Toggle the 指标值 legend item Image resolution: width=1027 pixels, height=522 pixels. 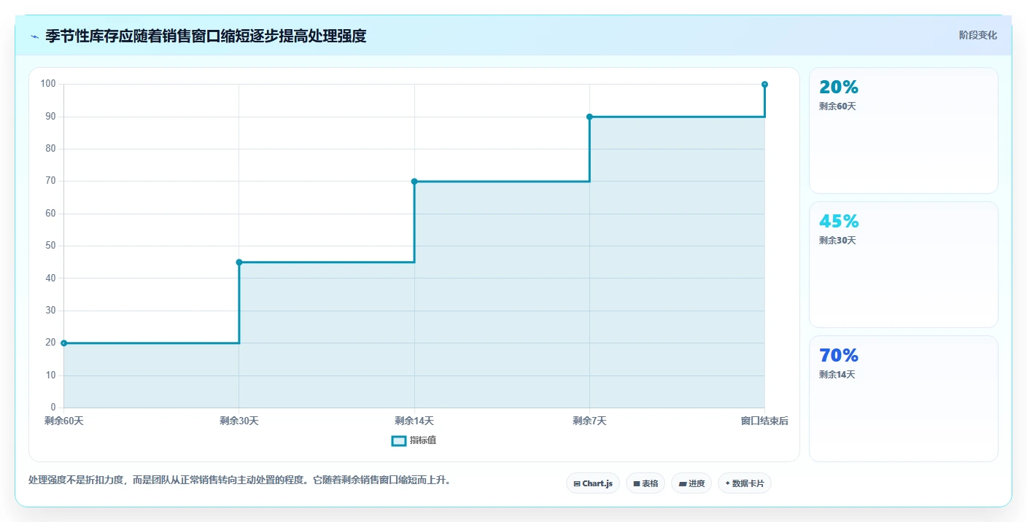point(414,440)
